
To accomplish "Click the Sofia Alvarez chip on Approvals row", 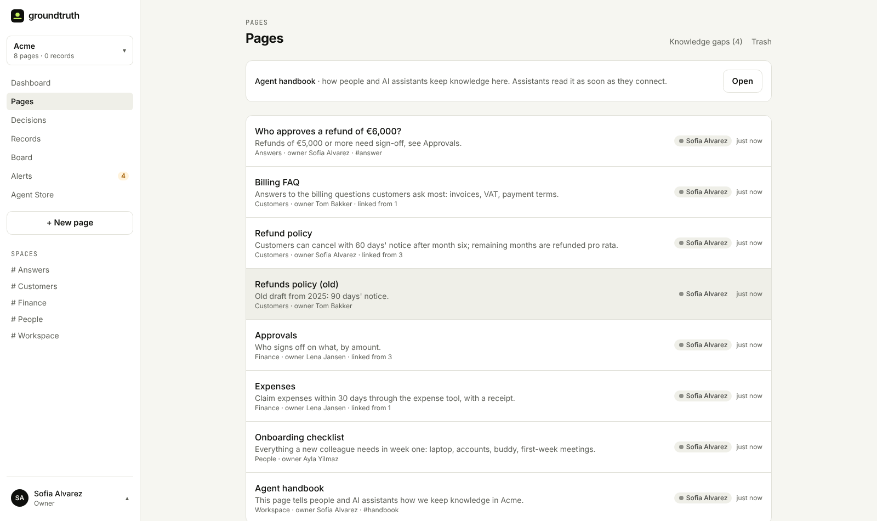I will coord(703,345).
